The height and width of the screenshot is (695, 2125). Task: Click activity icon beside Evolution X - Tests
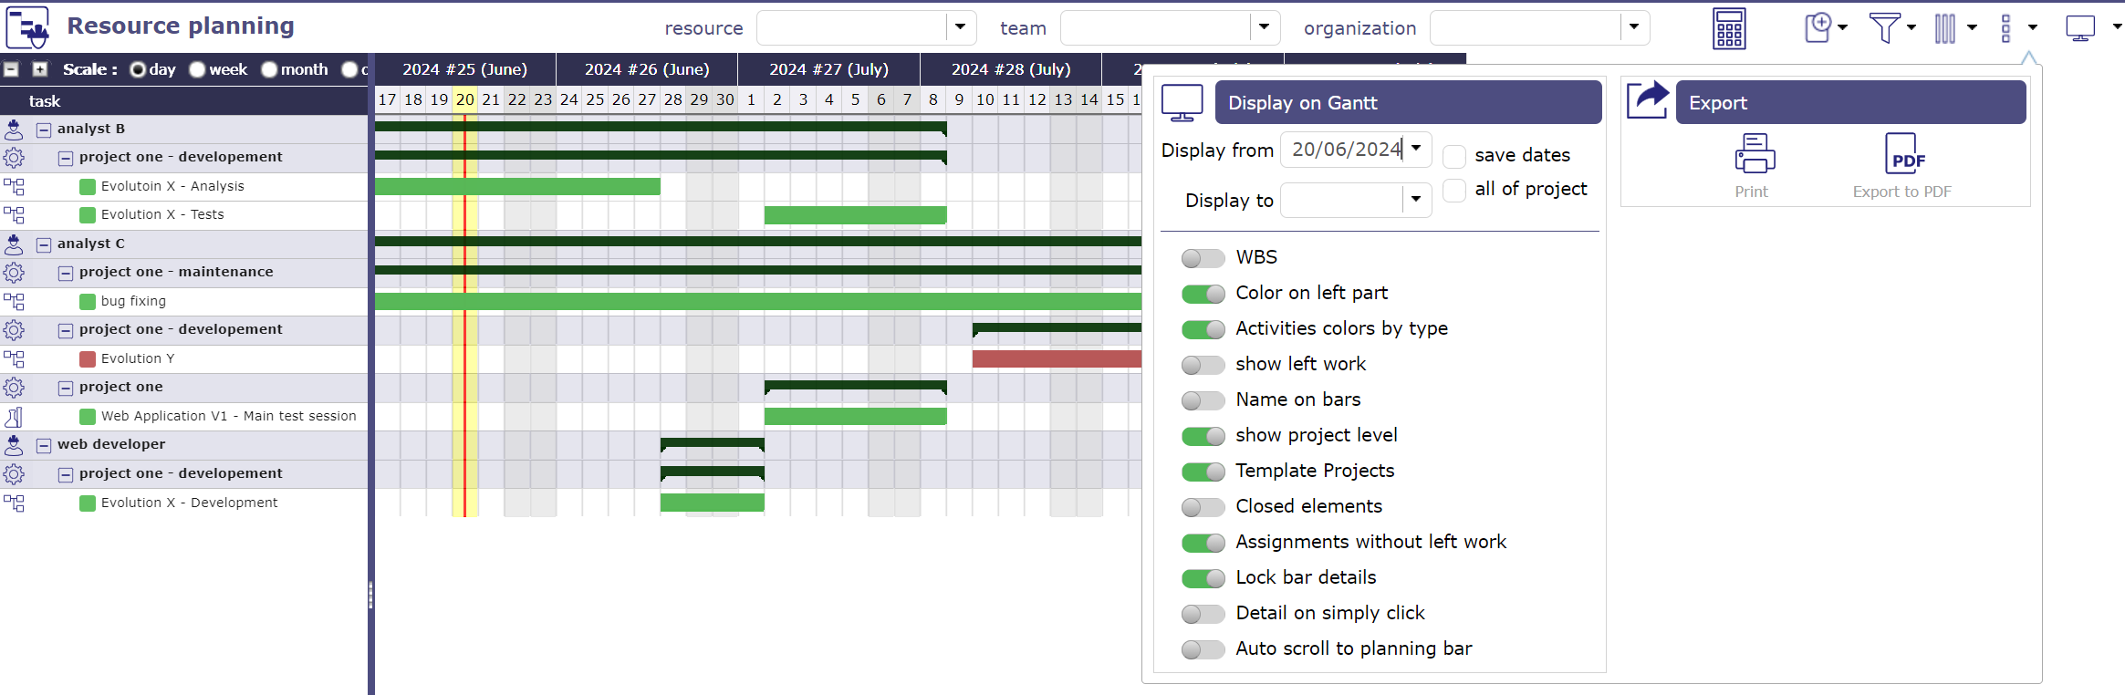pyautogui.click(x=14, y=214)
